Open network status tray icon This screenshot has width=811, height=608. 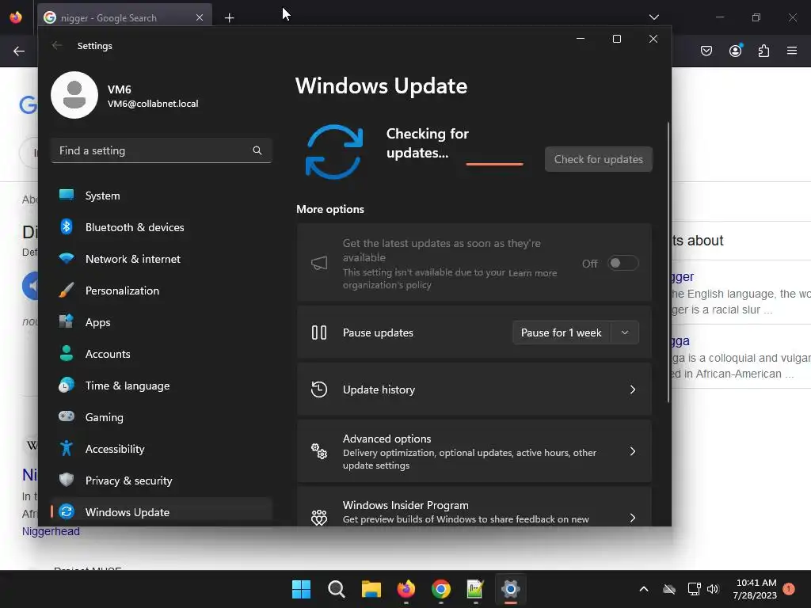click(694, 589)
